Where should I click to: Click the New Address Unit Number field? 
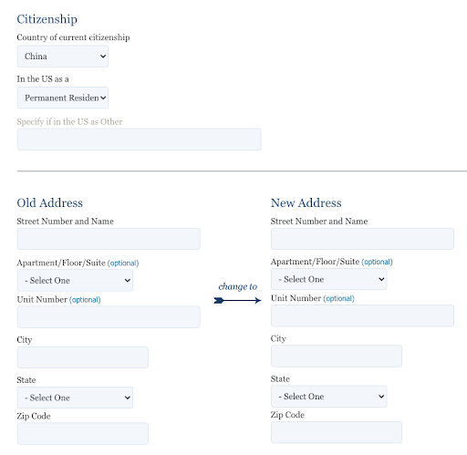(x=362, y=315)
